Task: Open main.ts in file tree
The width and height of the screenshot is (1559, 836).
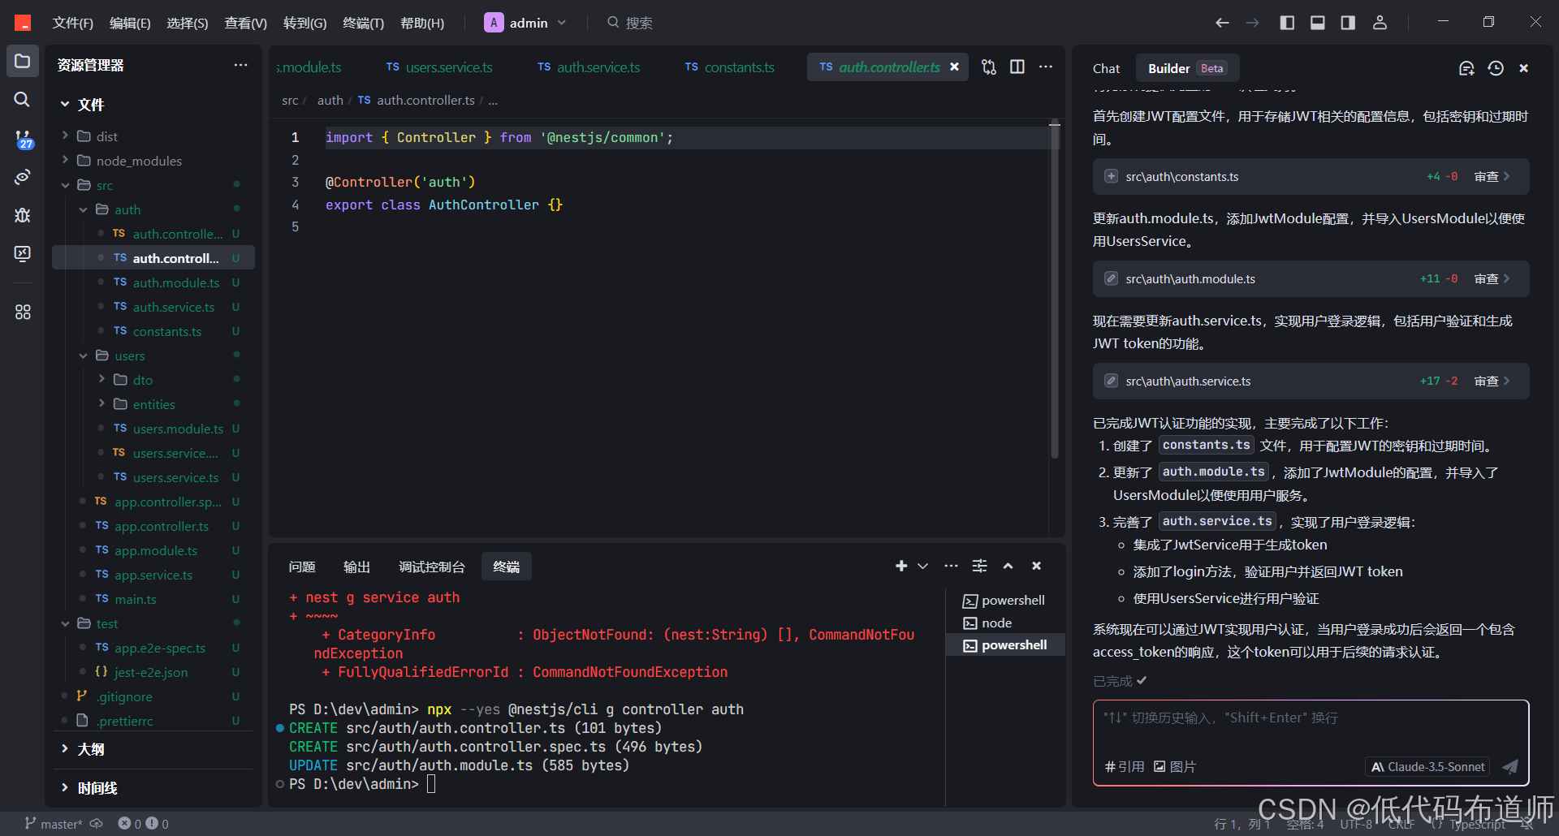Action: 136,599
